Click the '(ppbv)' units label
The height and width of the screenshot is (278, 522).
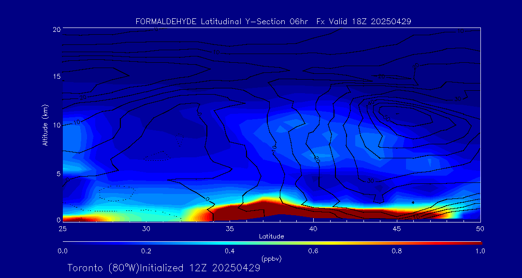(x=271, y=259)
